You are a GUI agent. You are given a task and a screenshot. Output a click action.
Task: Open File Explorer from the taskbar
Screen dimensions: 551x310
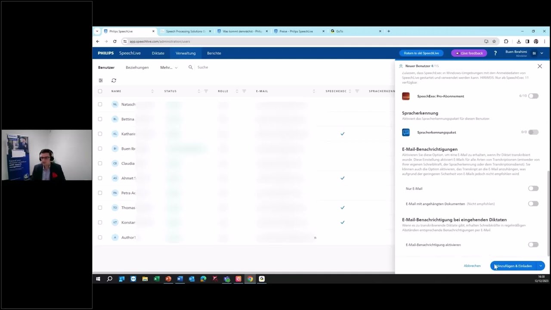[145, 279]
